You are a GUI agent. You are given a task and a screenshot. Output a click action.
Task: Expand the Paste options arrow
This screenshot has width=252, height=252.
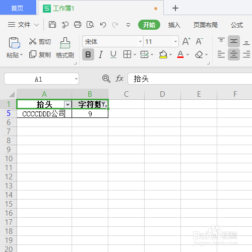pos(22,55)
